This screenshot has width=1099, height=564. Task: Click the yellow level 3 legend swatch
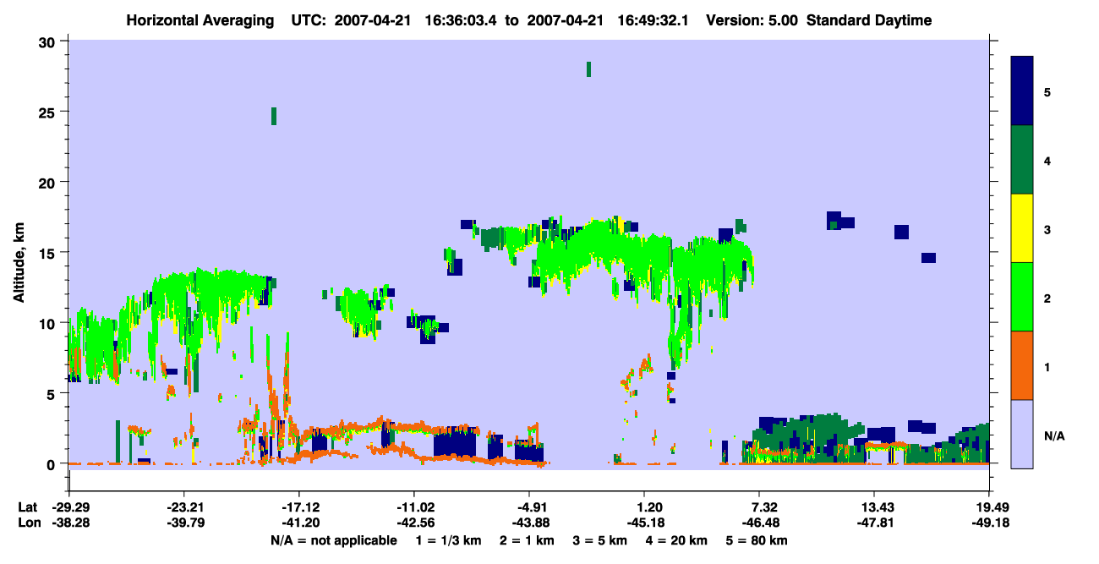(x=1023, y=227)
